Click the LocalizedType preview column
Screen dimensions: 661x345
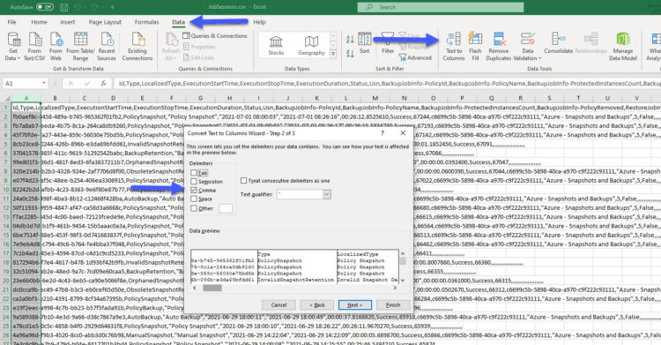(368, 266)
